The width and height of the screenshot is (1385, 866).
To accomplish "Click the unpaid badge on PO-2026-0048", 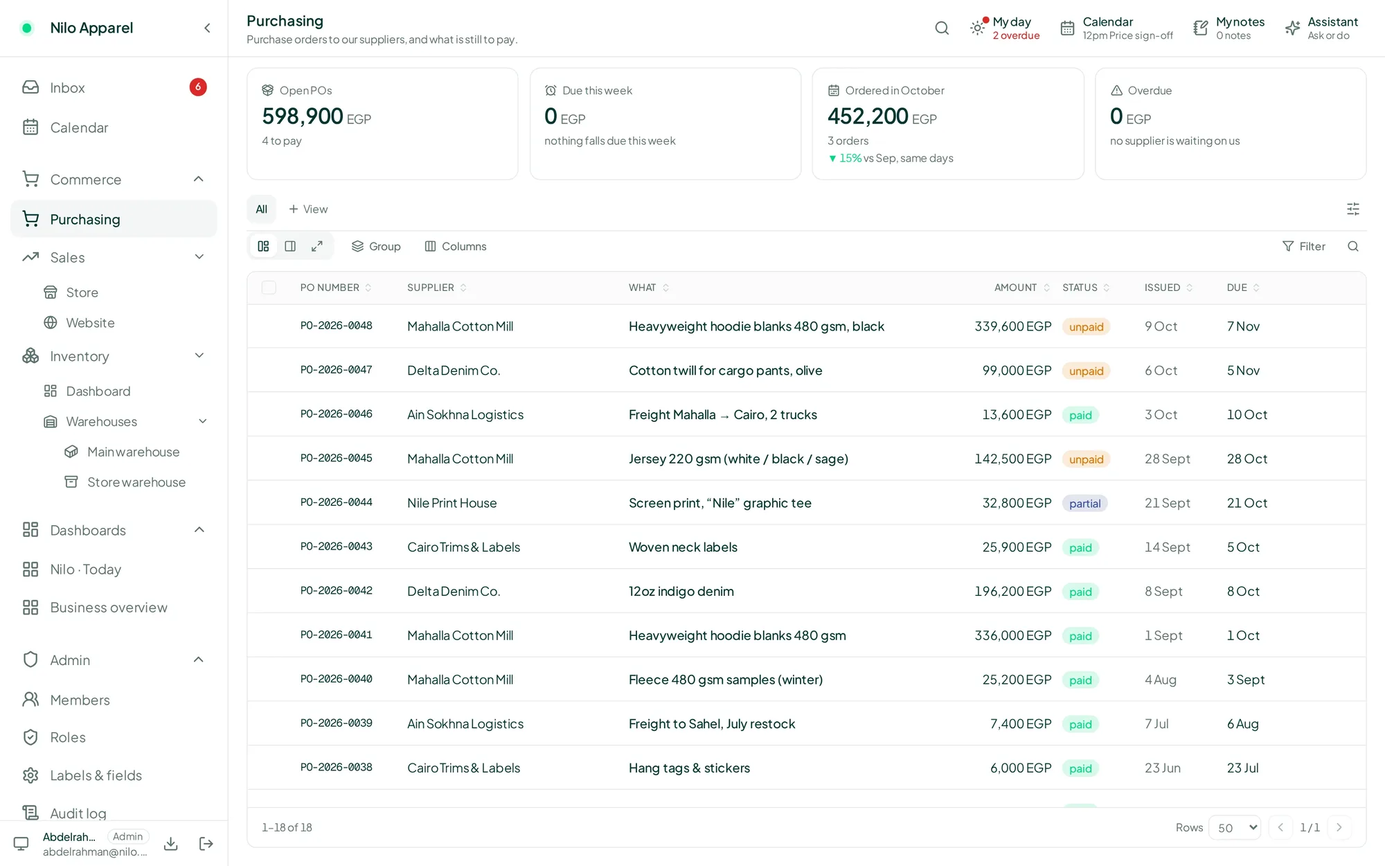I will pyautogui.click(x=1086, y=326).
